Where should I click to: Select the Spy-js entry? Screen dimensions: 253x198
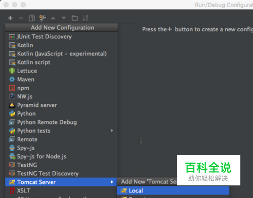[x=61, y=148]
